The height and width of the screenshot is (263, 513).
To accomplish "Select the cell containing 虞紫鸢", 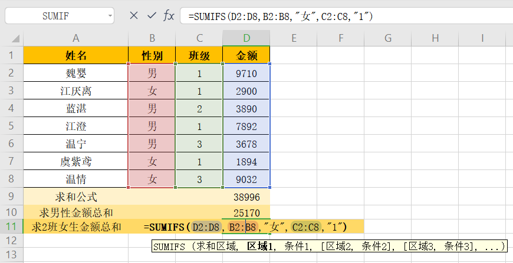I will click(75, 161).
